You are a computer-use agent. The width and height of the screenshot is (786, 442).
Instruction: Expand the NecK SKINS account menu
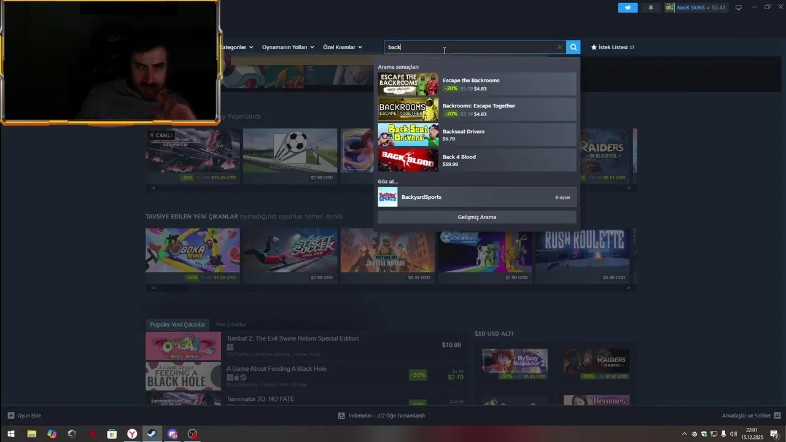tap(693, 7)
